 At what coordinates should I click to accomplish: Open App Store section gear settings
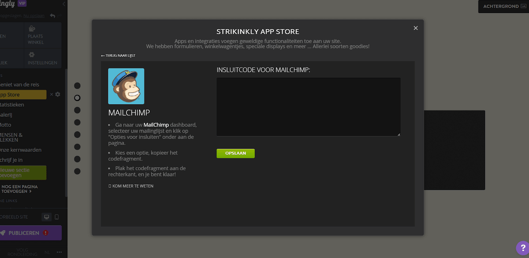pyautogui.click(x=57, y=94)
